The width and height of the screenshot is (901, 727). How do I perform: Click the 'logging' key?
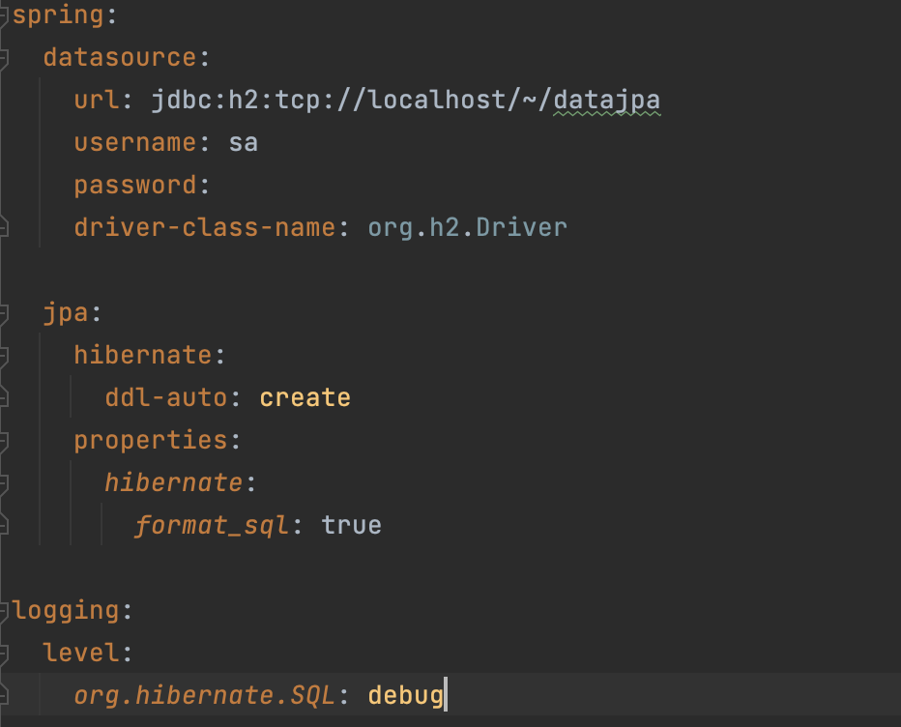(x=66, y=611)
